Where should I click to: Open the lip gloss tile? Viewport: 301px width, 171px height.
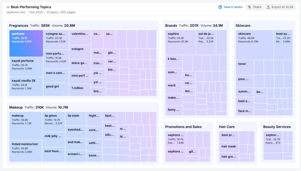click(53, 122)
